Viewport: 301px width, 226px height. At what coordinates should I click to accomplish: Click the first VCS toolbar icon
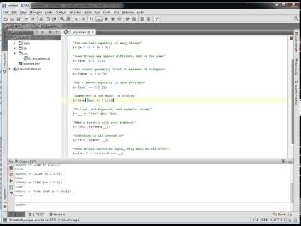(127, 19)
